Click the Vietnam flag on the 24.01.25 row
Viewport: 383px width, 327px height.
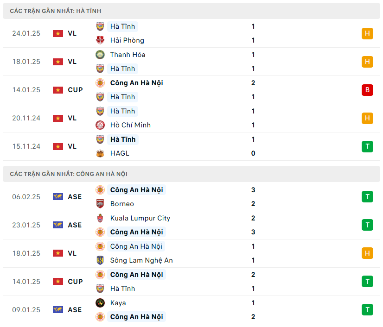tap(58, 33)
